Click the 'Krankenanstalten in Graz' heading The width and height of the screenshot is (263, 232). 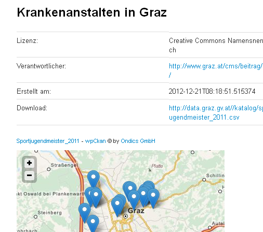point(91,12)
